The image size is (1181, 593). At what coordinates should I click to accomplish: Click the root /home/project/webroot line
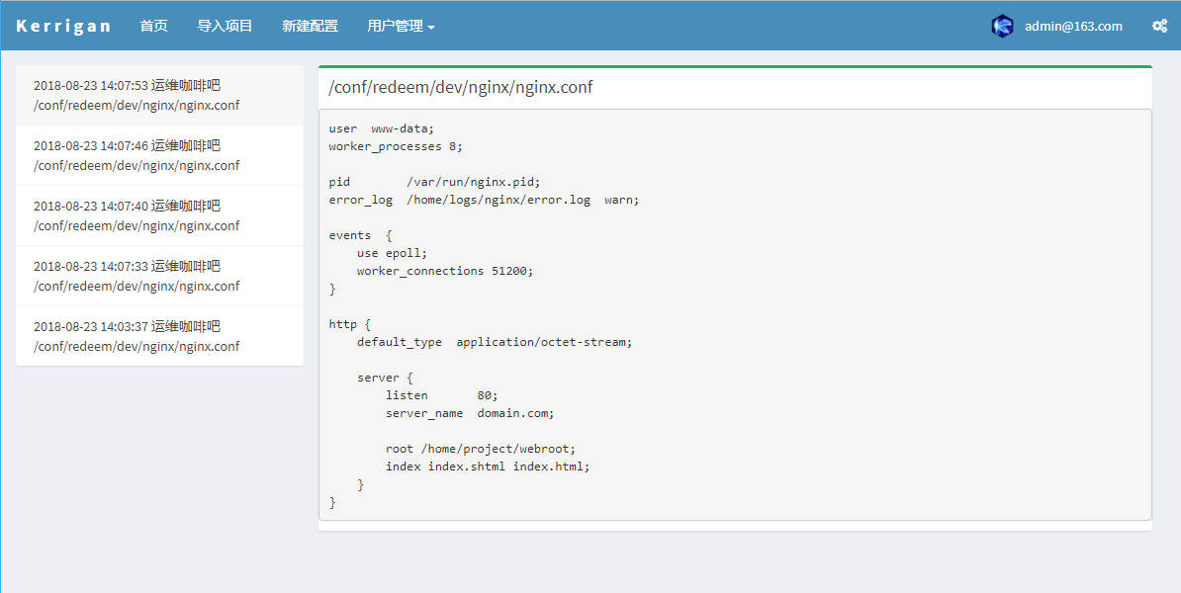480,449
